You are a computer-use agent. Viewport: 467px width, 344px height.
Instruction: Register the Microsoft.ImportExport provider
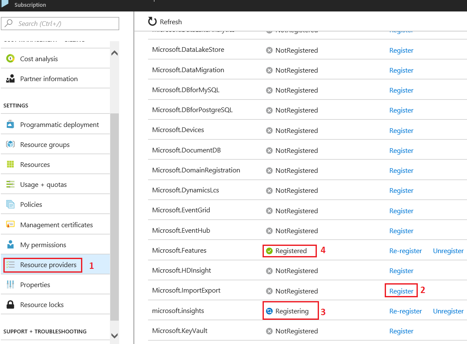pyautogui.click(x=401, y=291)
